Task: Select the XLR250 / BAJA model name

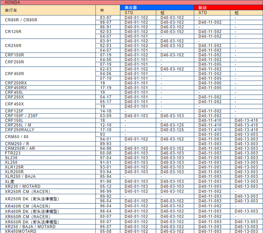Action: 20,176
